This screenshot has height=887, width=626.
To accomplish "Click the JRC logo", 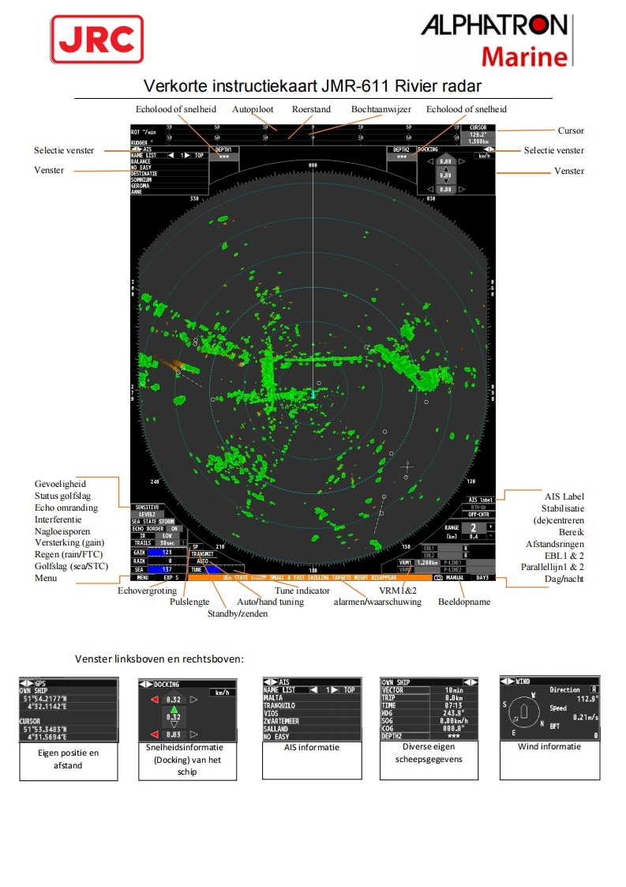I will pyautogui.click(x=97, y=39).
